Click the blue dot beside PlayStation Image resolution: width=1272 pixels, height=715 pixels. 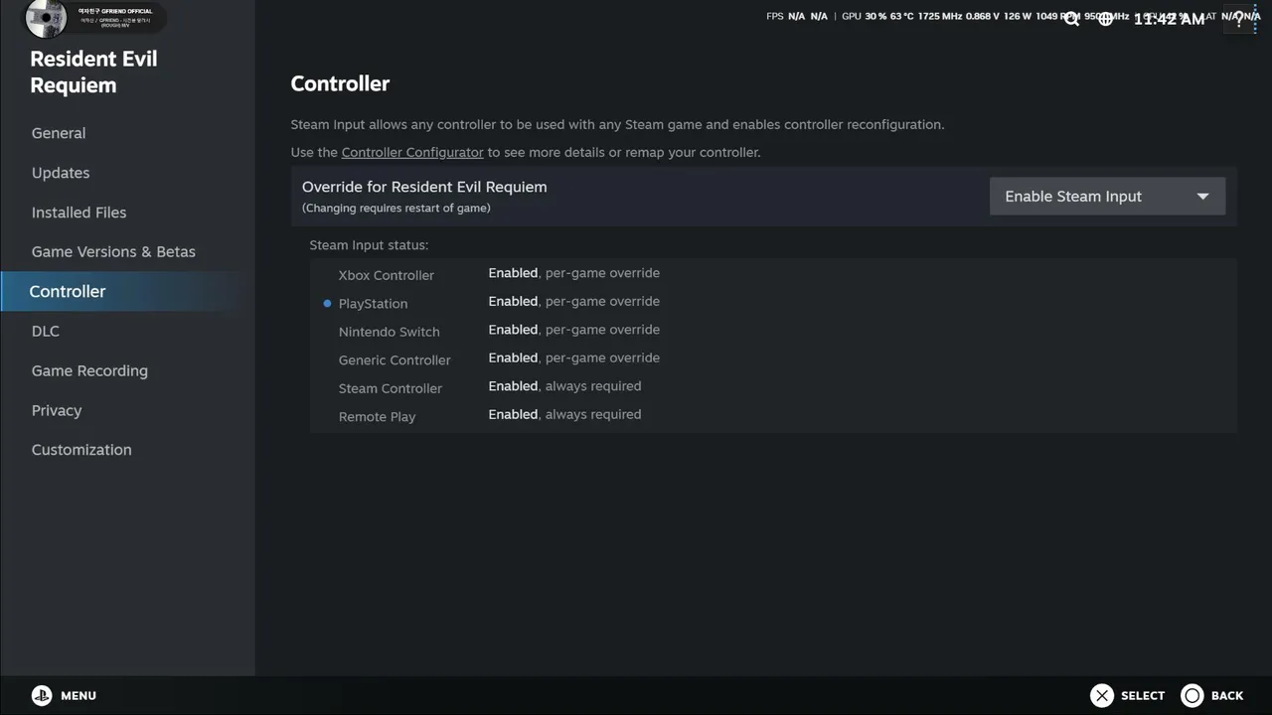point(327,303)
